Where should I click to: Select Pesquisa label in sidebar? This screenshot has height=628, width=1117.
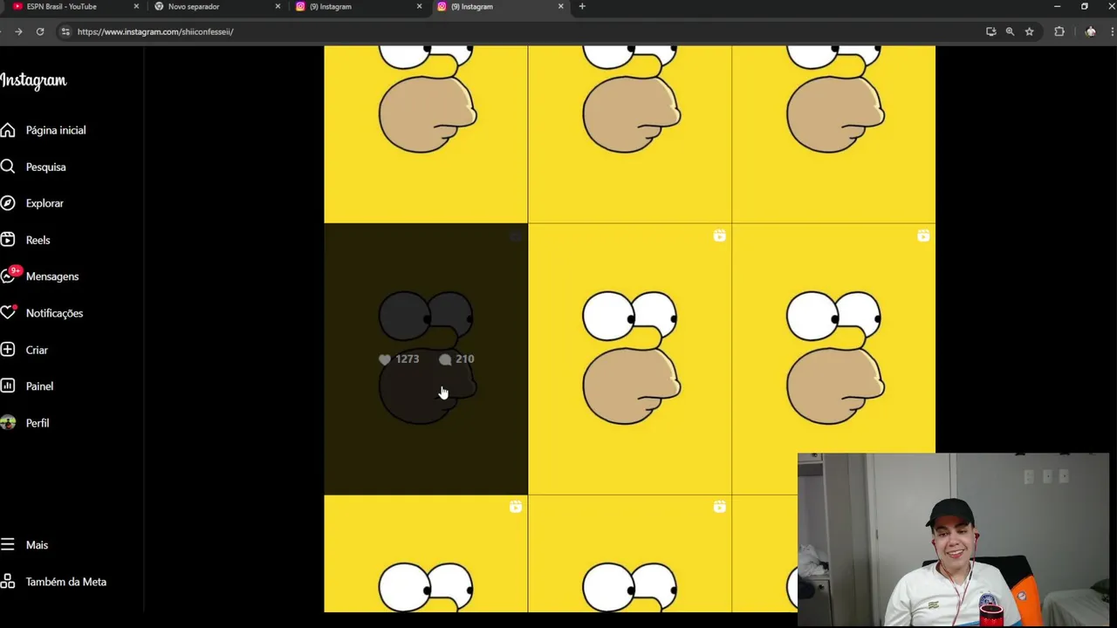coord(45,167)
